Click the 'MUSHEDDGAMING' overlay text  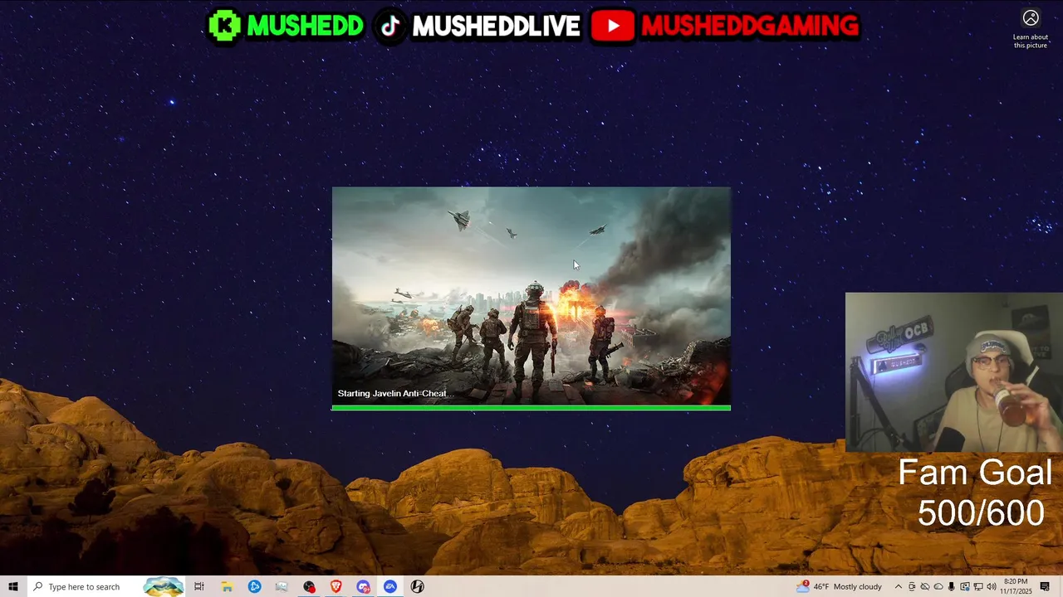click(749, 27)
